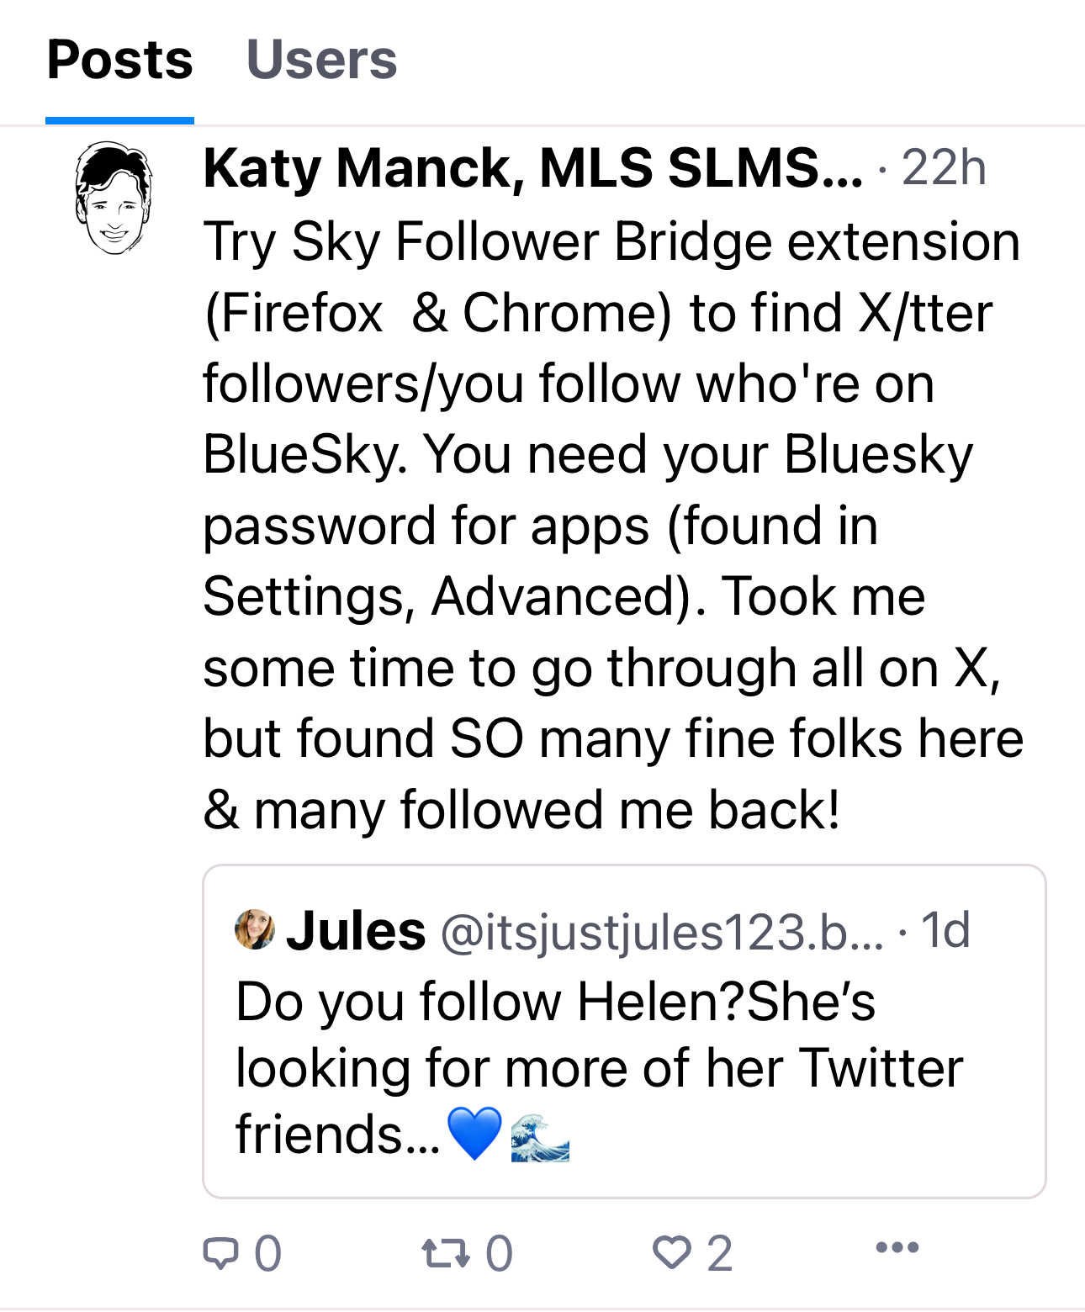Tap Jules' small profile picture

pyautogui.click(x=254, y=929)
